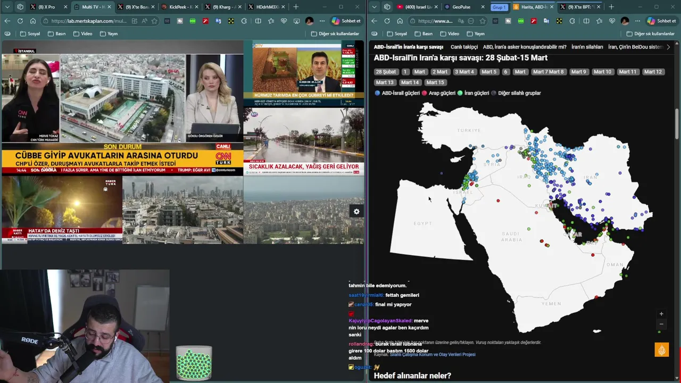
Task: Toggle Arap güçleri legend item
Action: coord(439,93)
